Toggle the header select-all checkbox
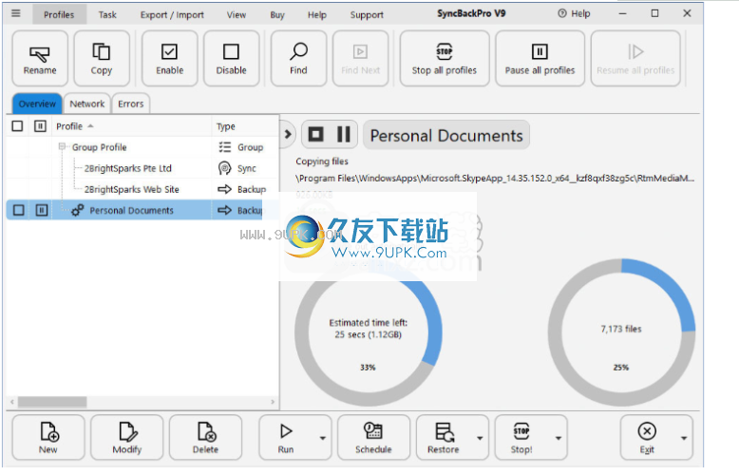The image size is (739, 474). click(17, 126)
